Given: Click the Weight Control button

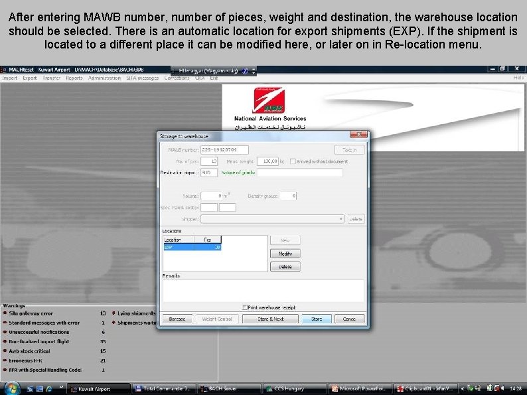Looking at the screenshot, I should (217, 319).
